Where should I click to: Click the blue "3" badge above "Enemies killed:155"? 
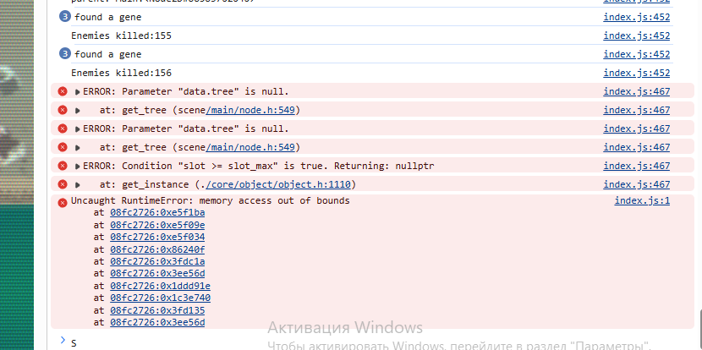pos(65,17)
